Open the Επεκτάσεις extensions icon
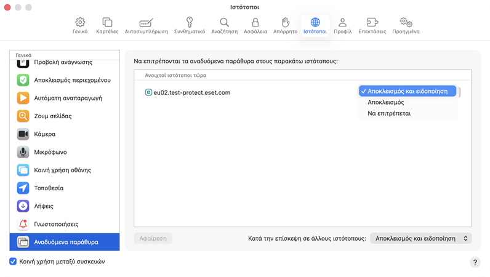490x277 pixels. pos(372,23)
